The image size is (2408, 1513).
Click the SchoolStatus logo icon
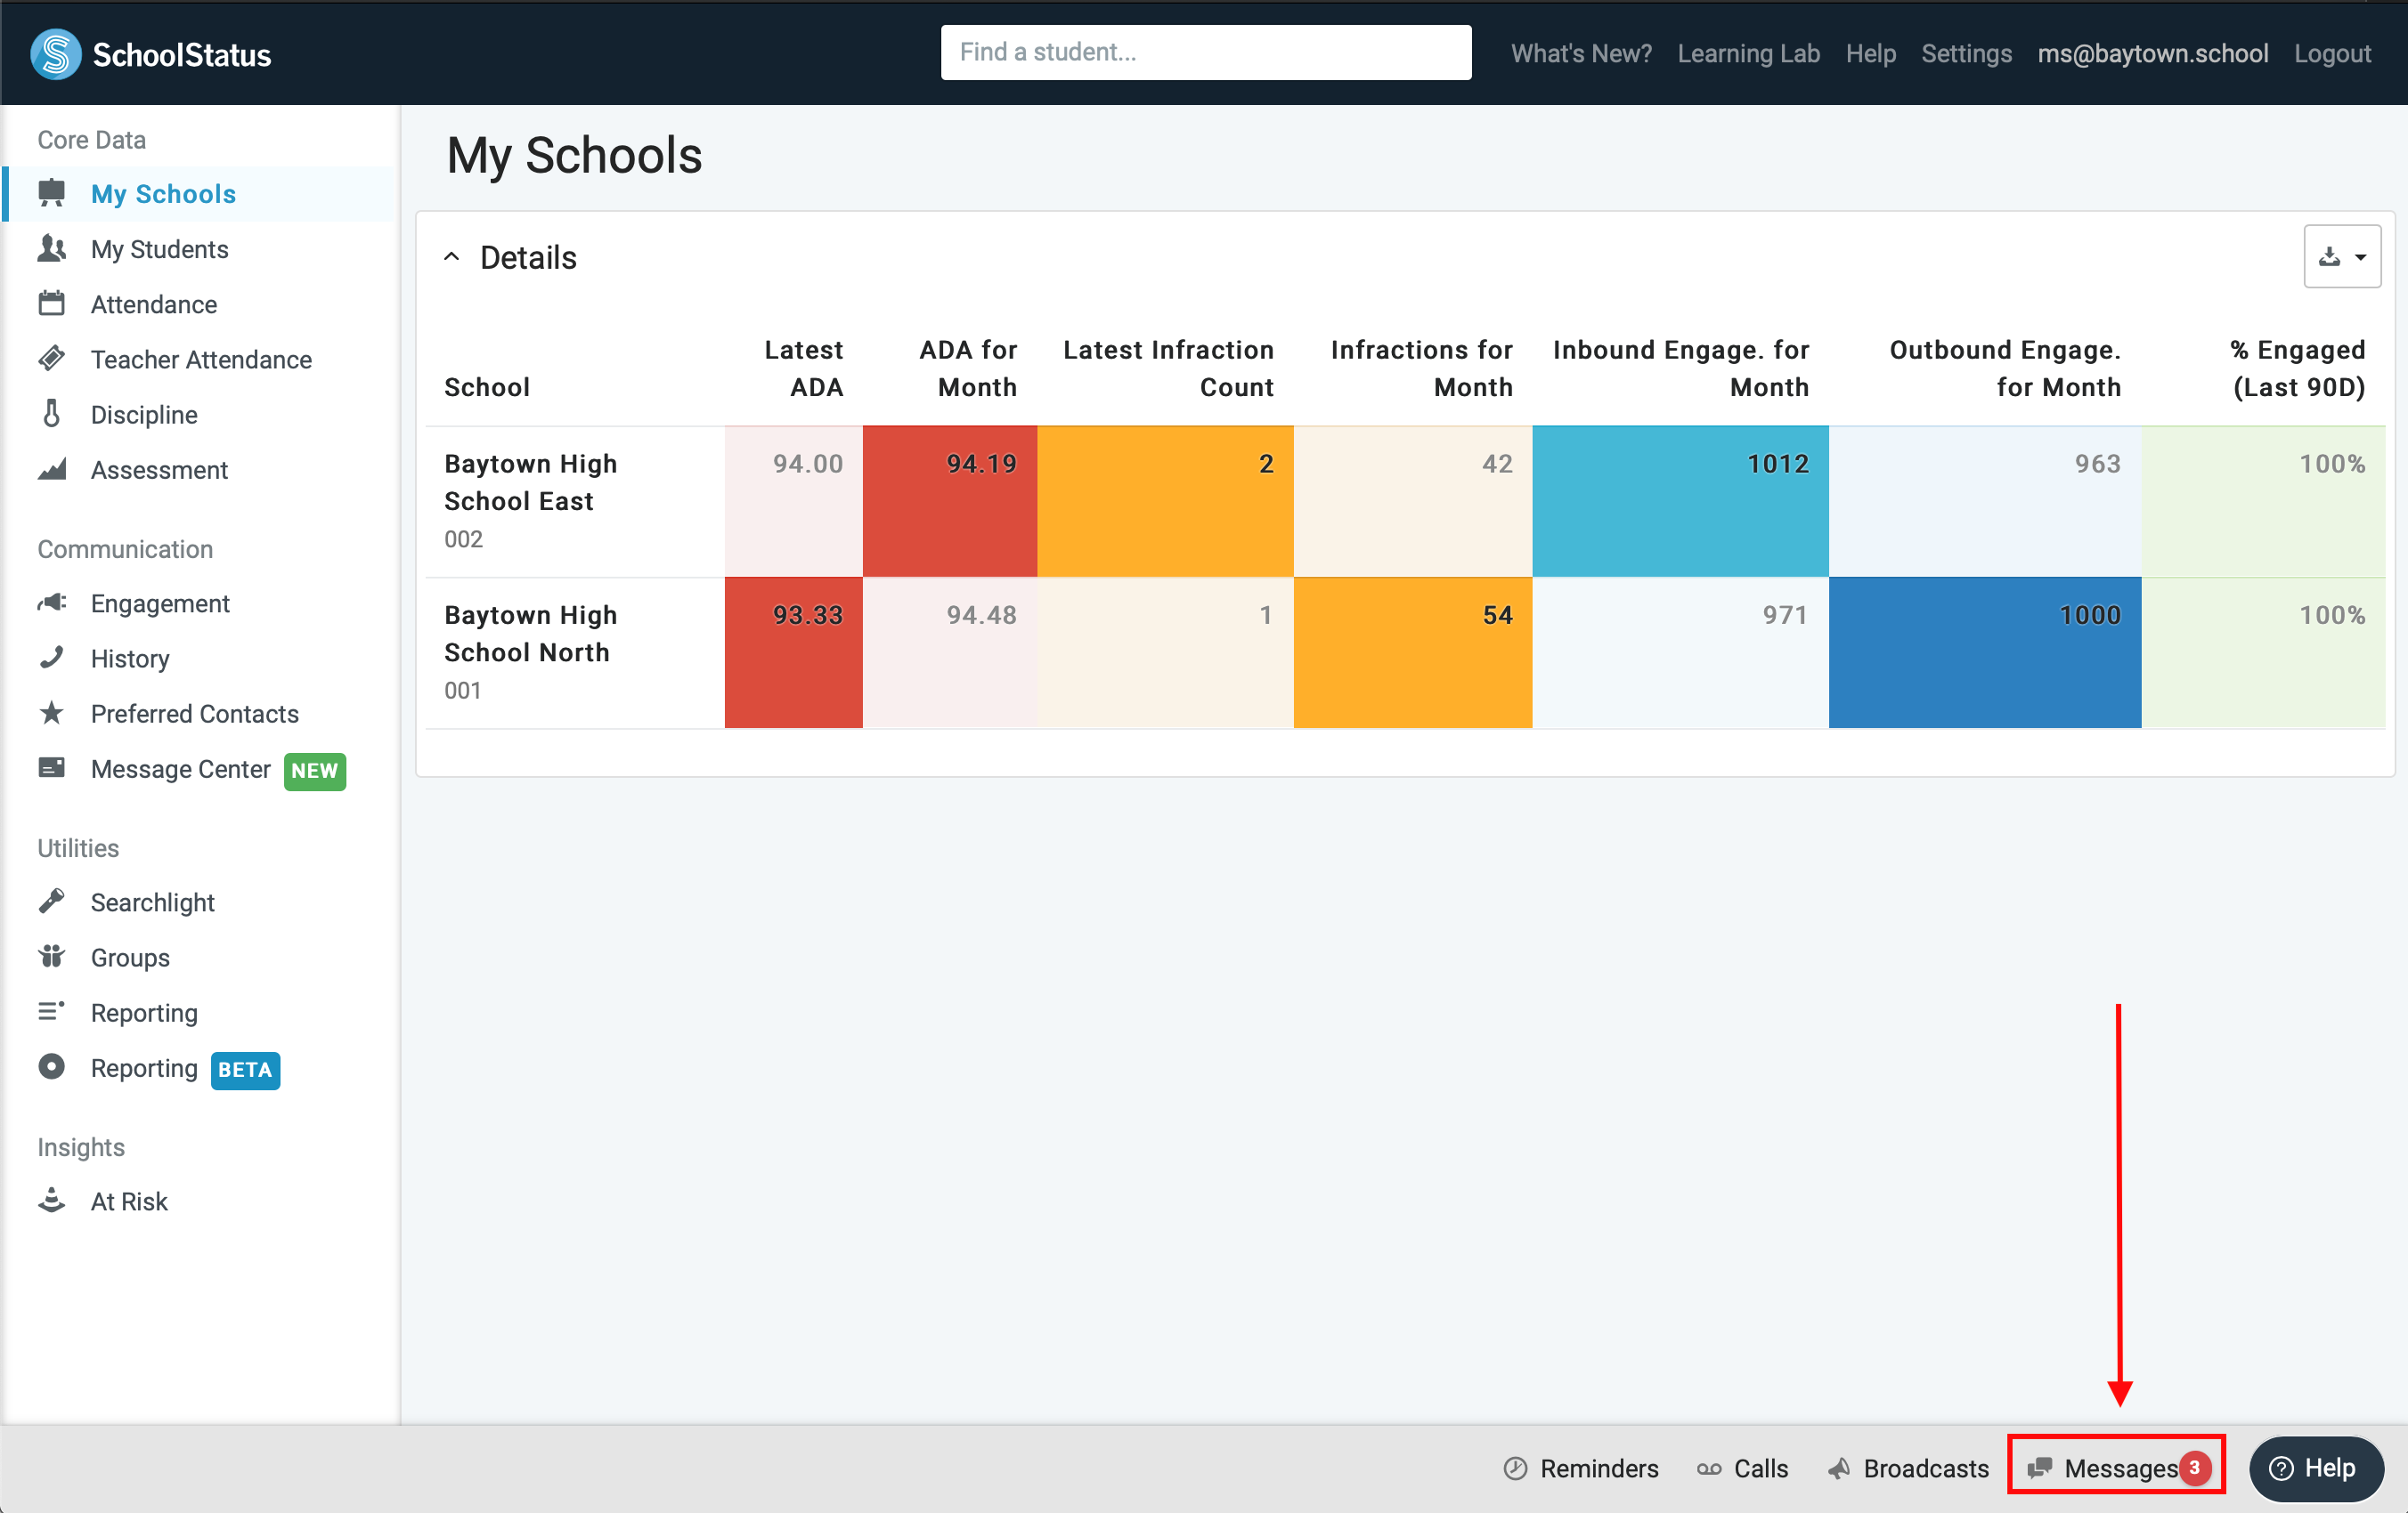click(56, 54)
